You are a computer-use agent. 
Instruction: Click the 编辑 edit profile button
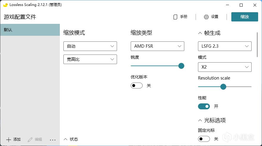pyautogui.click(x=35, y=139)
